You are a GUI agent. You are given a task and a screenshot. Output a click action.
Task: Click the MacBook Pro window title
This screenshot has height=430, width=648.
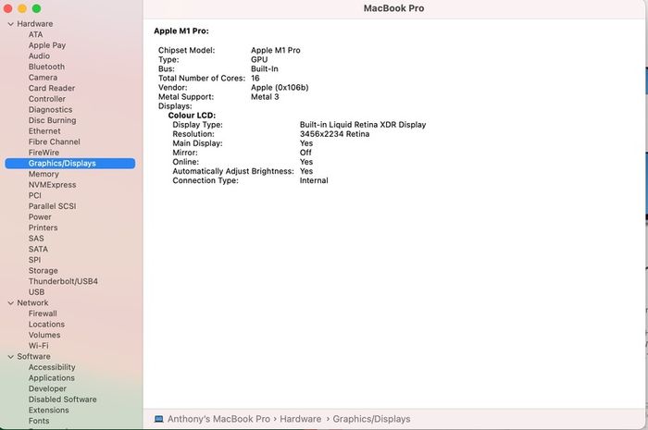pos(393,8)
